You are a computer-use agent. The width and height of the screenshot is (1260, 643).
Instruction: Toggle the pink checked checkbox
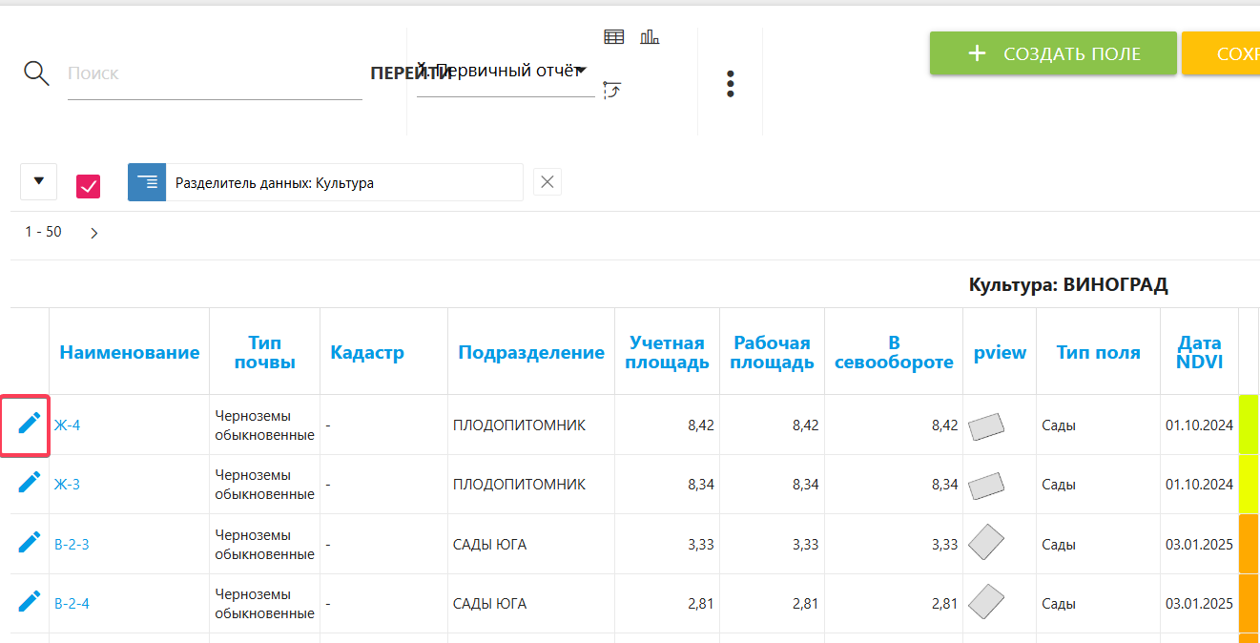click(x=89, y=186)
